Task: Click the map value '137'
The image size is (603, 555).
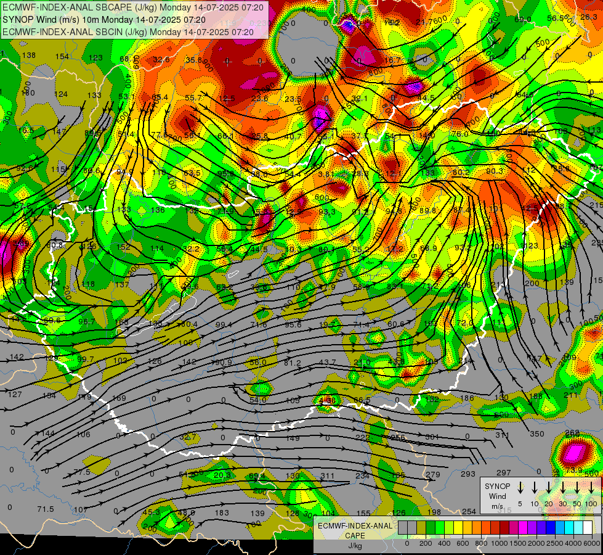Action: tap(122, 285)
